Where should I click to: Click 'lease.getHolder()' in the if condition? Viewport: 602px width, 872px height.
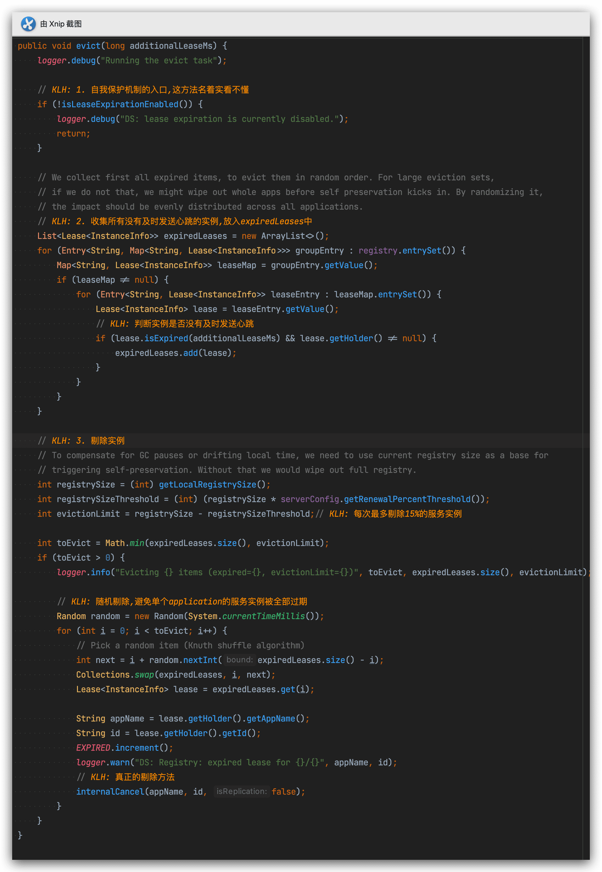click(x=341, y=338)
